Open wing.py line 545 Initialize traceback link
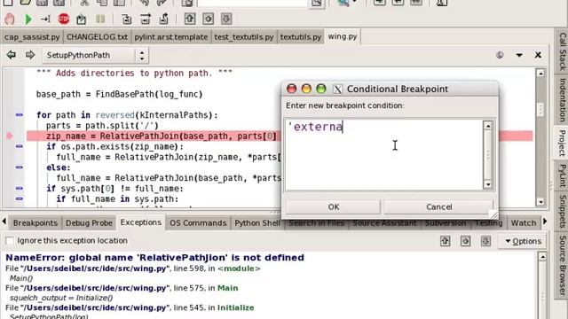The height and width of the screenshot is (319, 568). click(130, 307)
